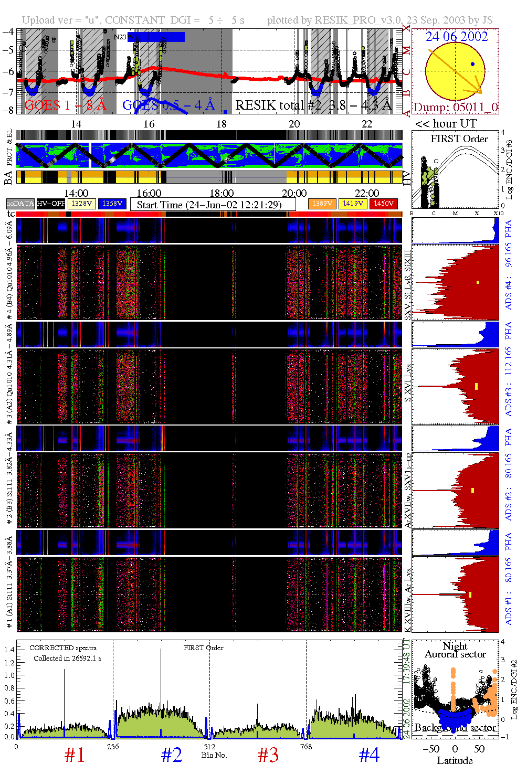Click the yellow 1419V legend box
The image size is (527, 775).
(x=353, y=204)
